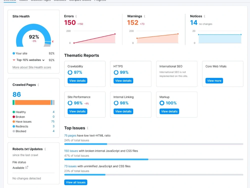The height and width of the screenshot is (188, 250).
Task: View details for Markup report
Action: click(x=169, y=112)
